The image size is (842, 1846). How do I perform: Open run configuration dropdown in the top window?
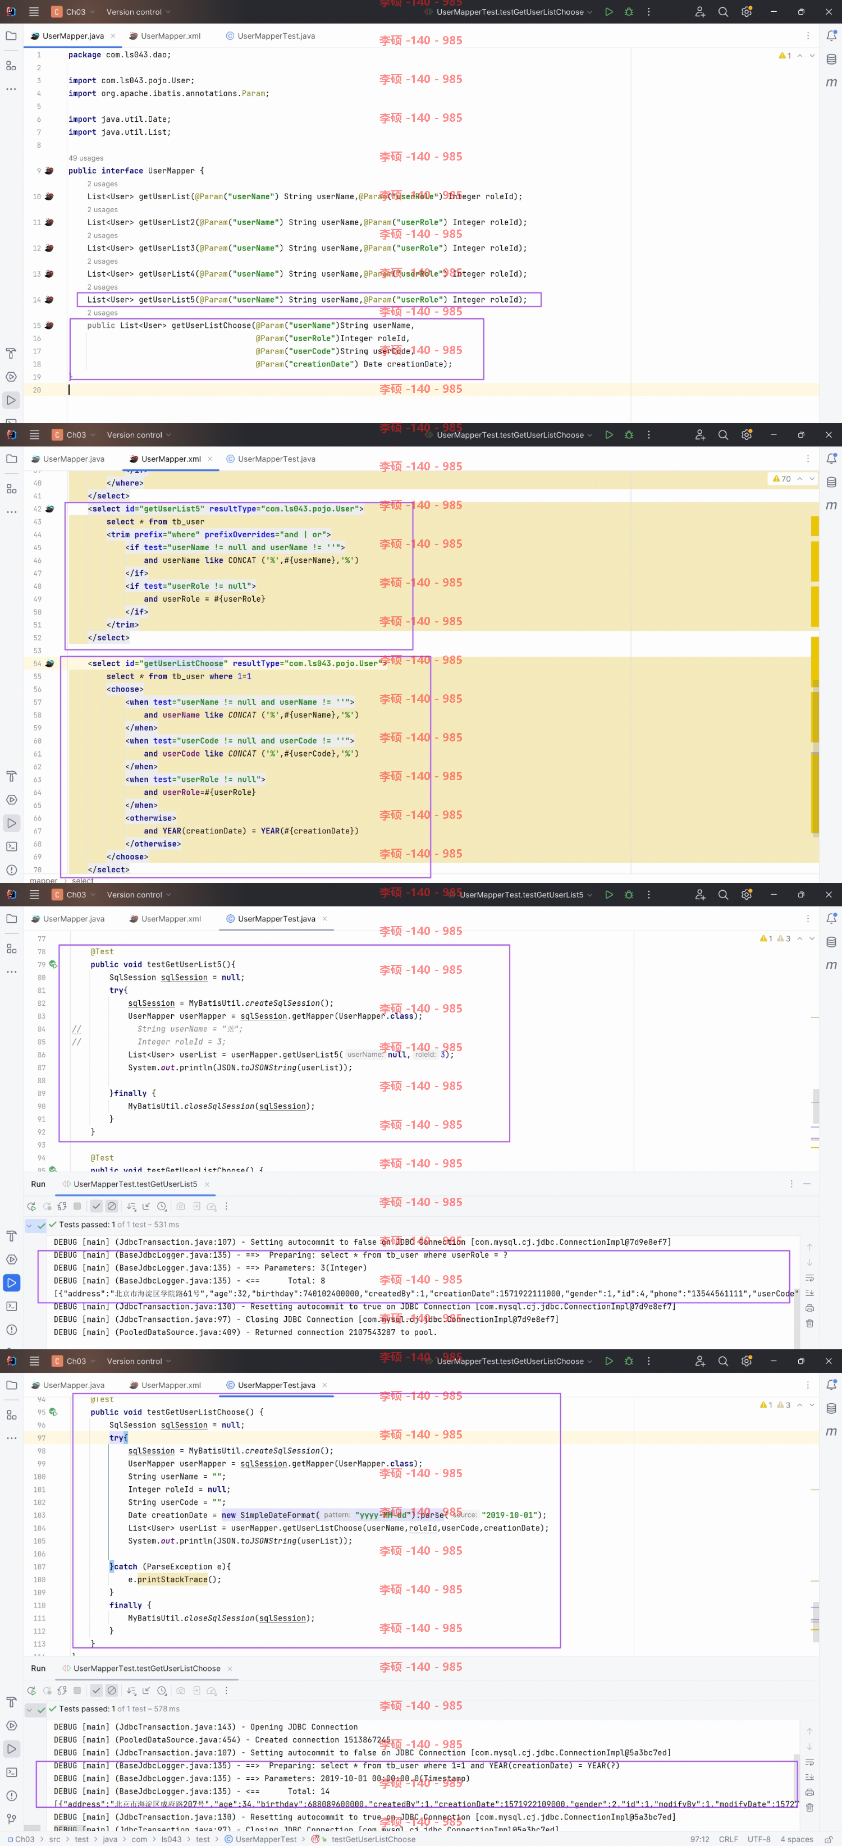coord(508,12)
